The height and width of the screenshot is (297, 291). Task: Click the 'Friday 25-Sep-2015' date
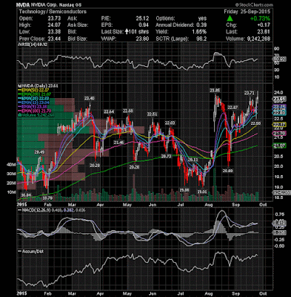point(247,12)
